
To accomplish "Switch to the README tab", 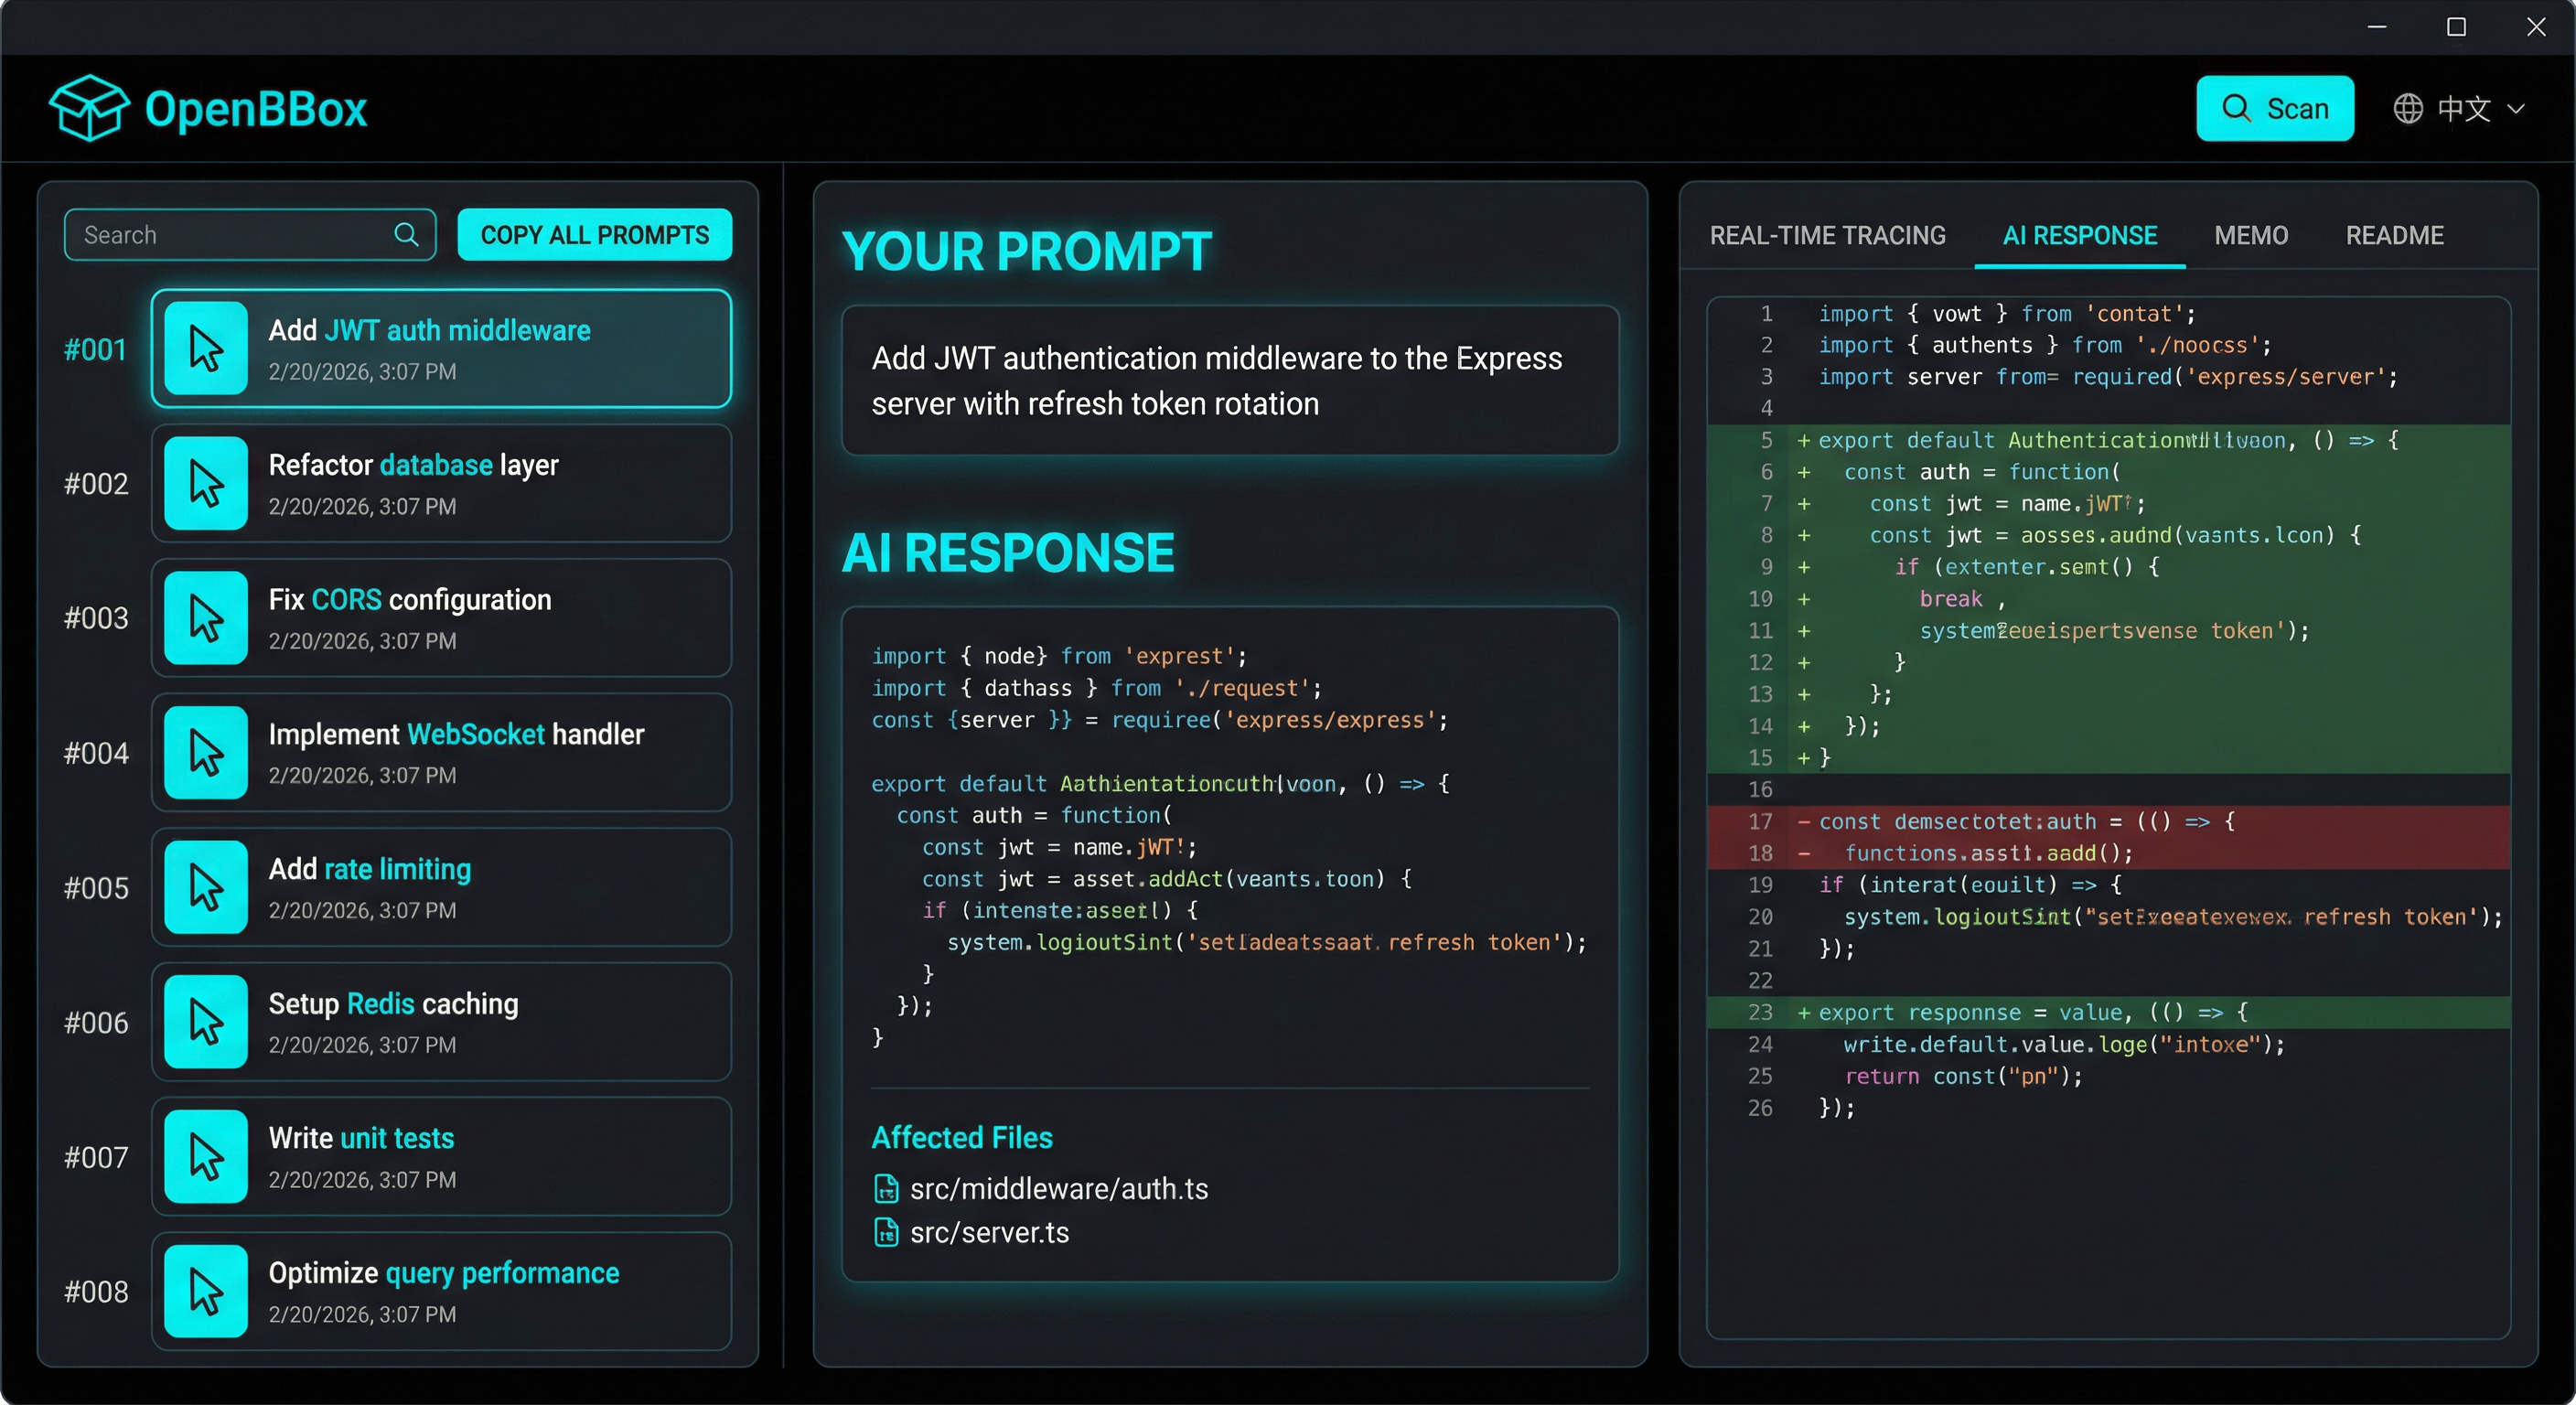I will pos(2394,235).
